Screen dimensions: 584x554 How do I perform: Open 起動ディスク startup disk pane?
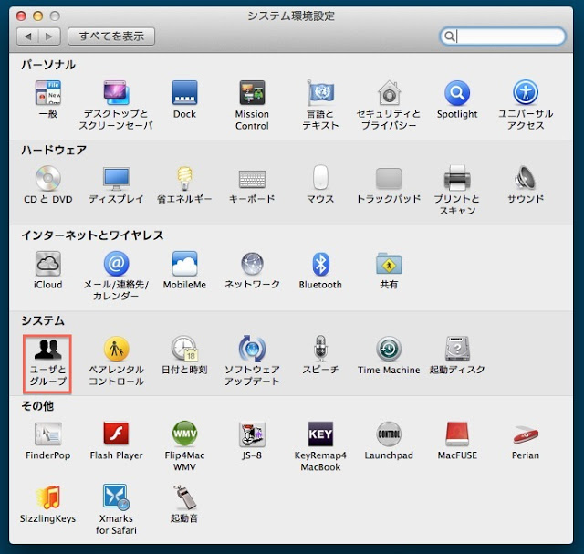coord(457,355)
